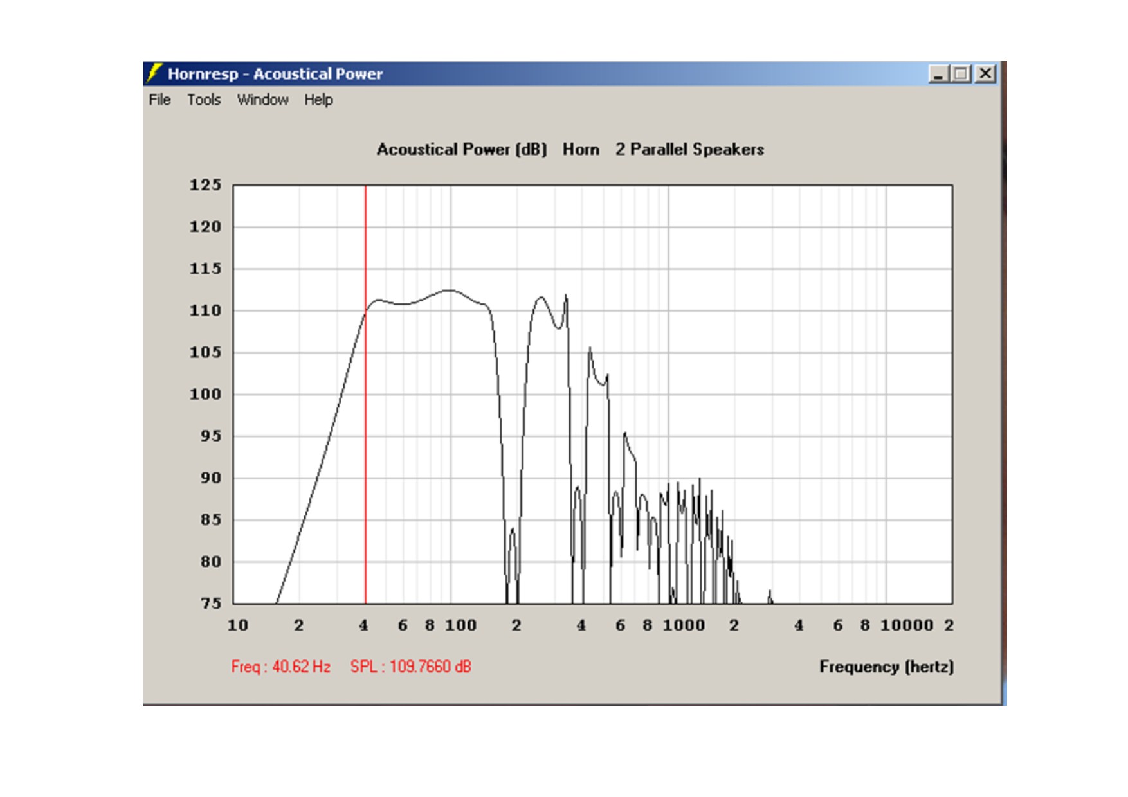The image size is (1128, 797).
Task: Maximize the Hornresp window
Action: point(961,74)
